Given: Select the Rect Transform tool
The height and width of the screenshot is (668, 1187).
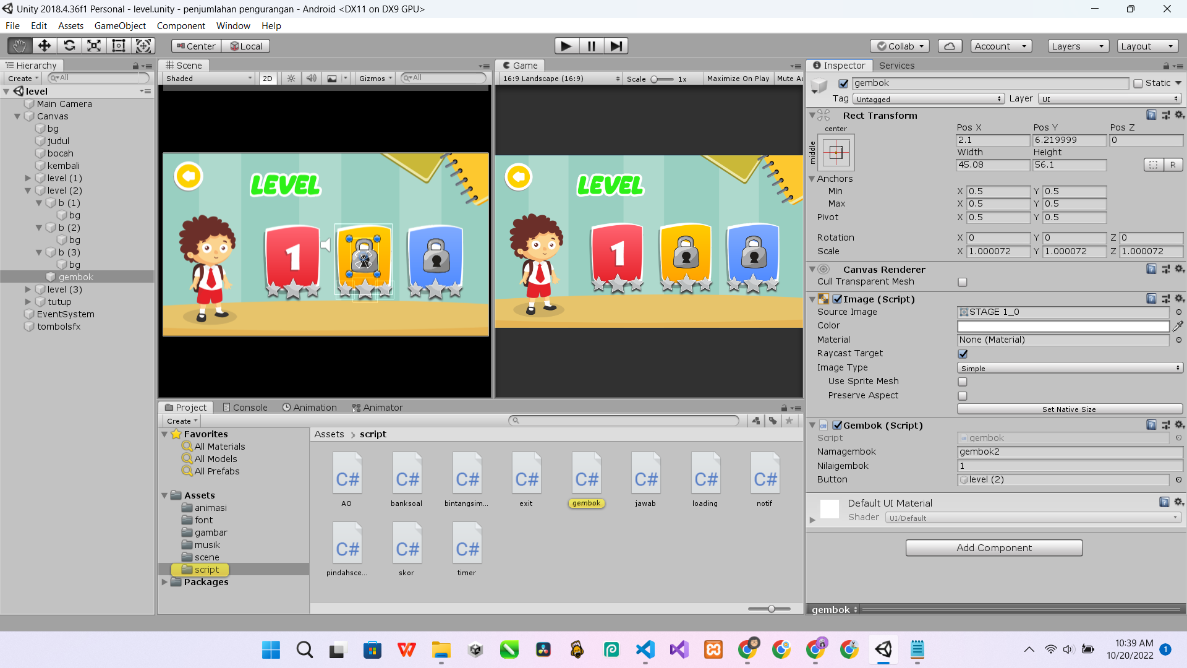Looking at the screenshot, I should pyautogui.click(x=119, y=46).
